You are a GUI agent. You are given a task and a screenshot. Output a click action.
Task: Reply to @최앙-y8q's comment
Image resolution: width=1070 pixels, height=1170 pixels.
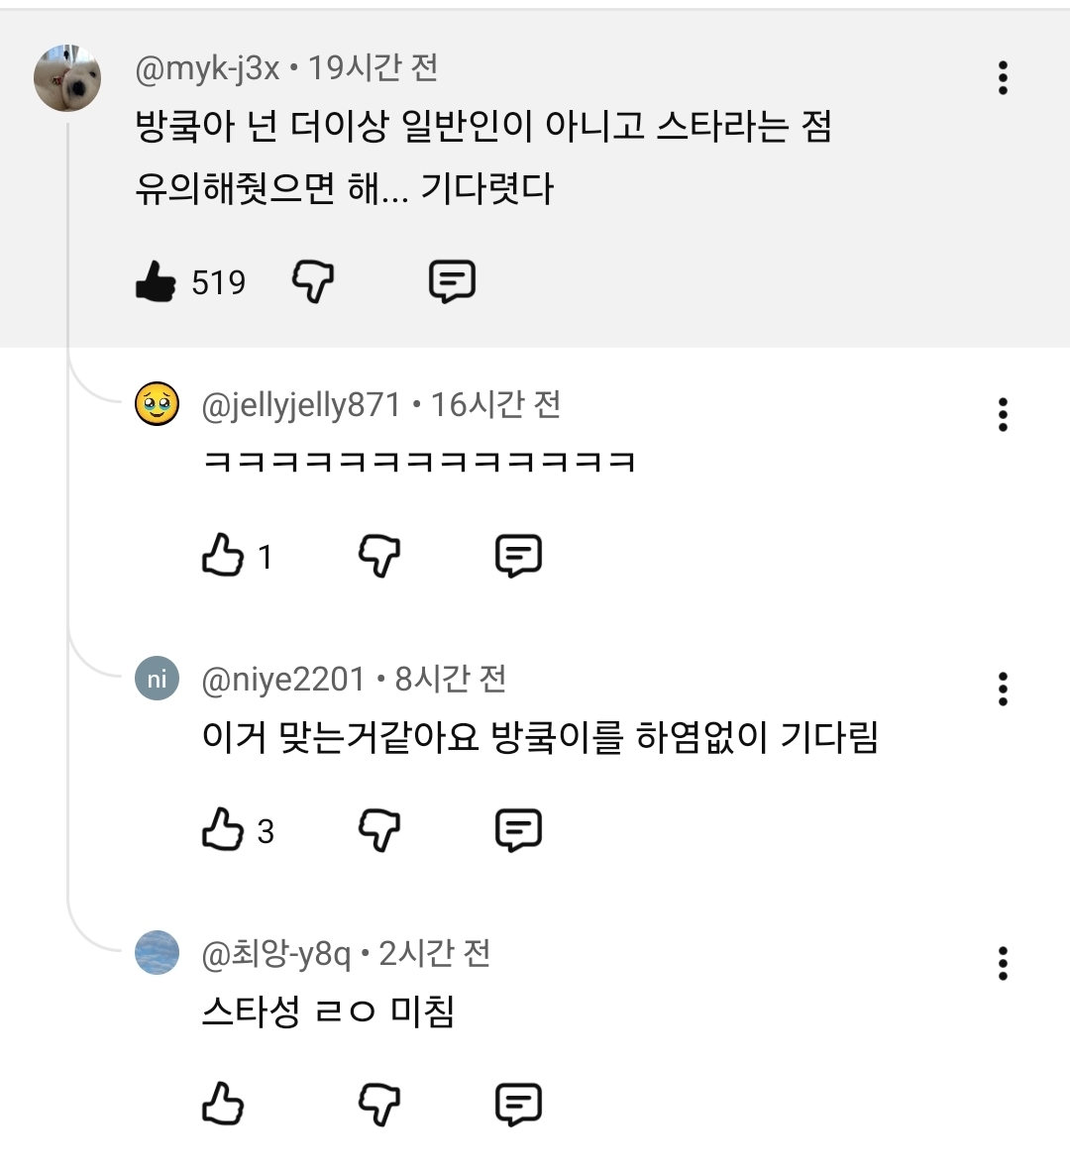[518, 1104]
